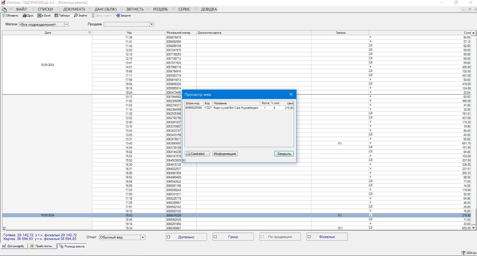Enable the Детально checkbox
Image resolution: width=477 pixels, height=256 pixels.
click(x=169, y=237)
